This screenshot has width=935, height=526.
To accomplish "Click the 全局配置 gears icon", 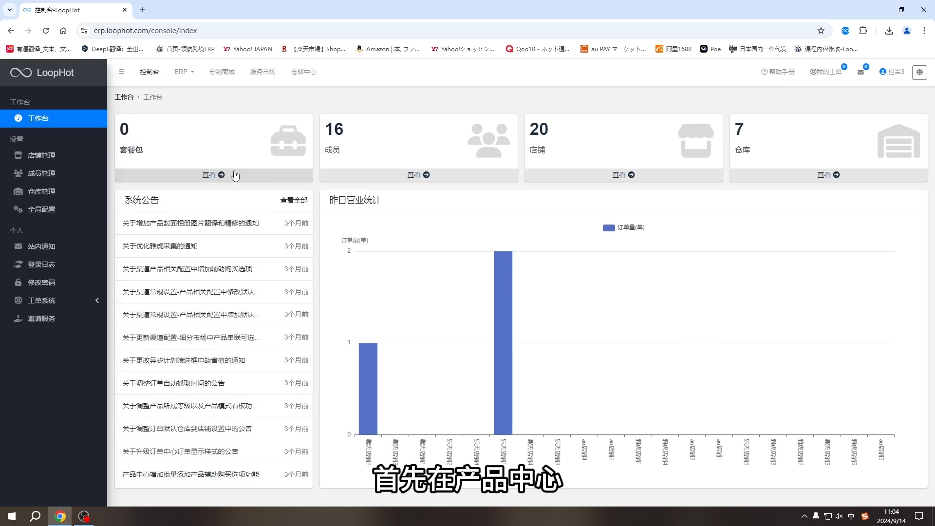I will coord(18,209).
